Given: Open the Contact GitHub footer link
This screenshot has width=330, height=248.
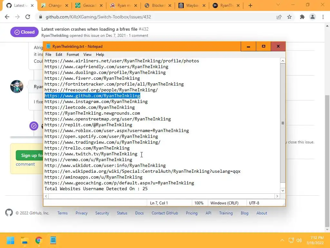Looking at the screenshot, I should 165,213.
